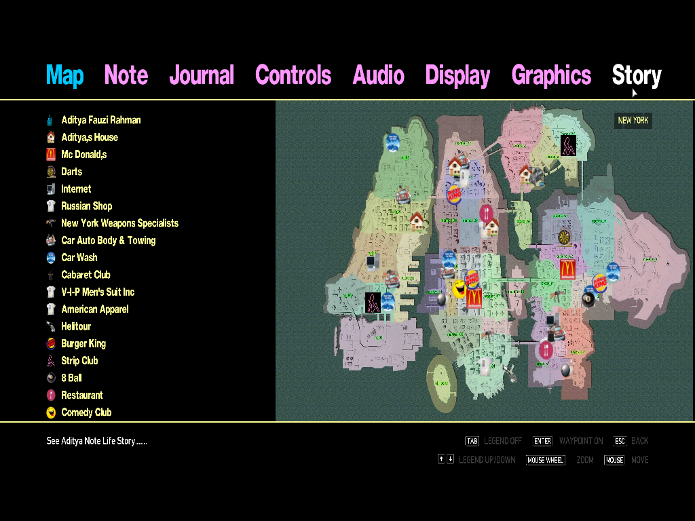Select the Cabaret Club legend icon
Image resolution: width=695 pixels, height=521 pixels.
coord(51,275)
